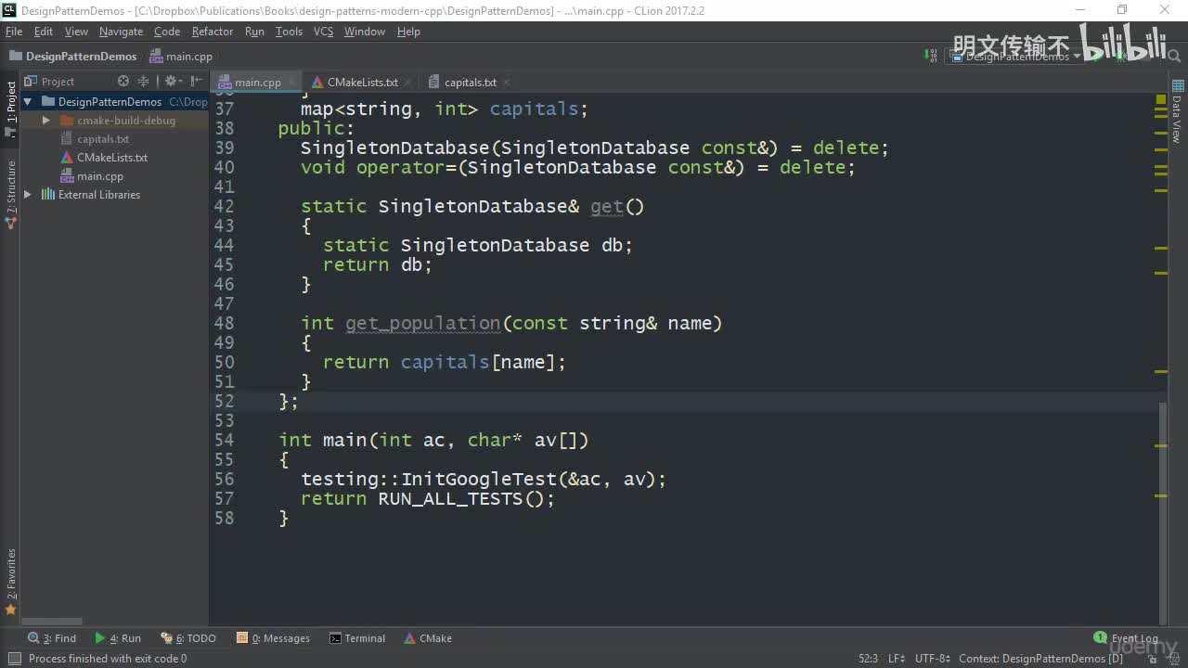This screenshot has height=668, width=1188.
Task: Collapse the DesignPatternDemos root project node
Action: point(28,102)
